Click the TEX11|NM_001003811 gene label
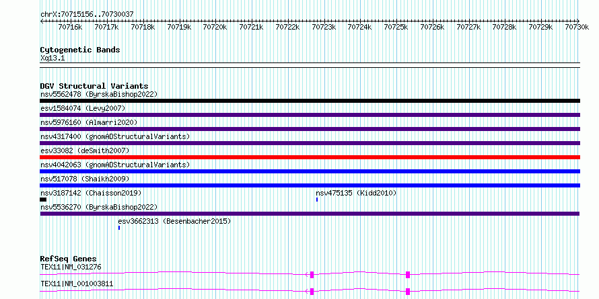Viewport: 599px width, 299px height. (x=77, y=284)
